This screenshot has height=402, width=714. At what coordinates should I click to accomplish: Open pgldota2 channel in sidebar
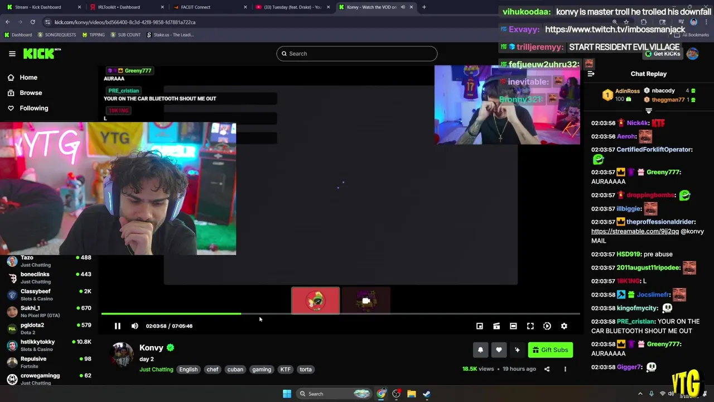pyautogui.click(x=49, y=328)
